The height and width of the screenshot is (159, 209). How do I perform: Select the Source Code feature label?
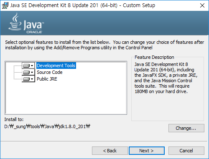point(50,72)
